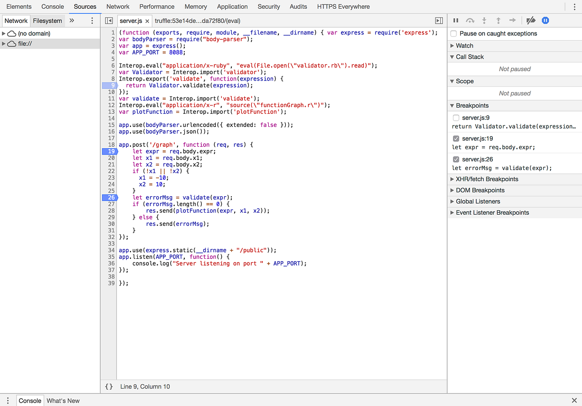Switch to the Performance panel
The height and width of the screenshot is (406, 582).
(x=157, y=7)
